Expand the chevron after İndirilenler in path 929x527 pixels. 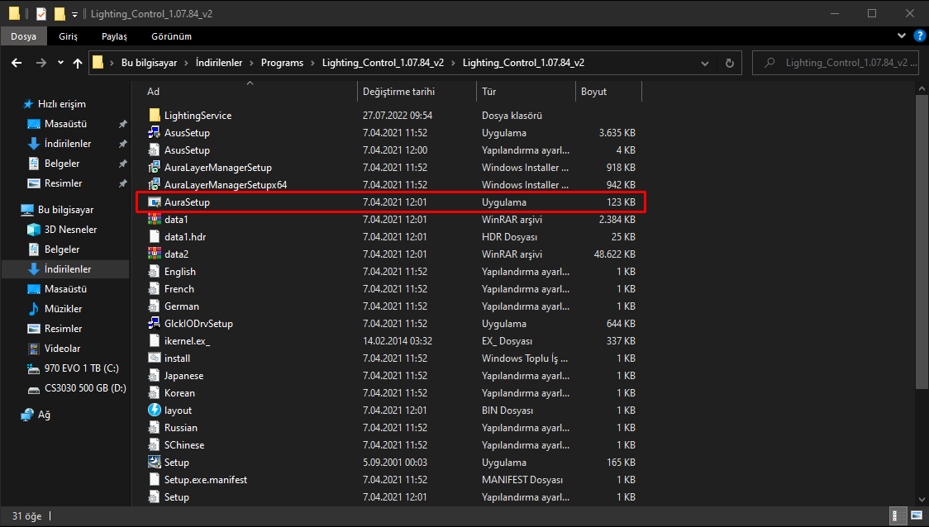click(x=252, y=63)
